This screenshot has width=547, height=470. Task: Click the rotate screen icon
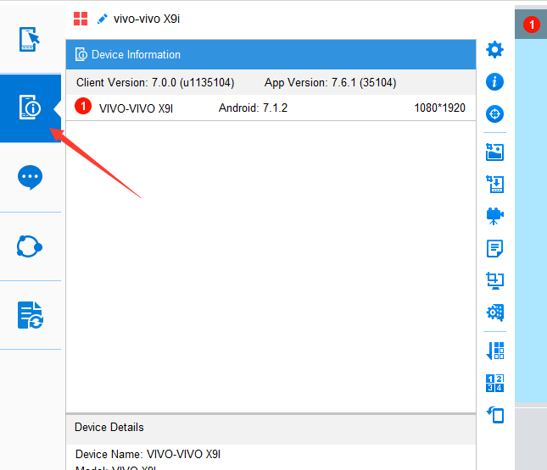[x=494, y=415]
